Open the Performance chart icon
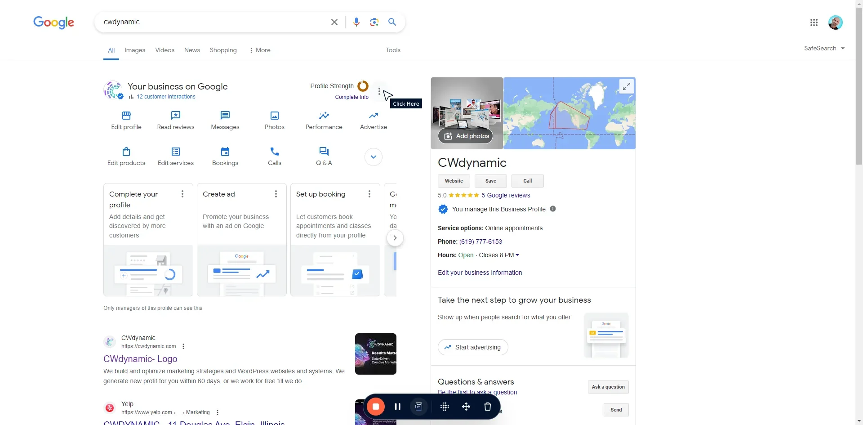863x425 pixels. pos(324,116)
